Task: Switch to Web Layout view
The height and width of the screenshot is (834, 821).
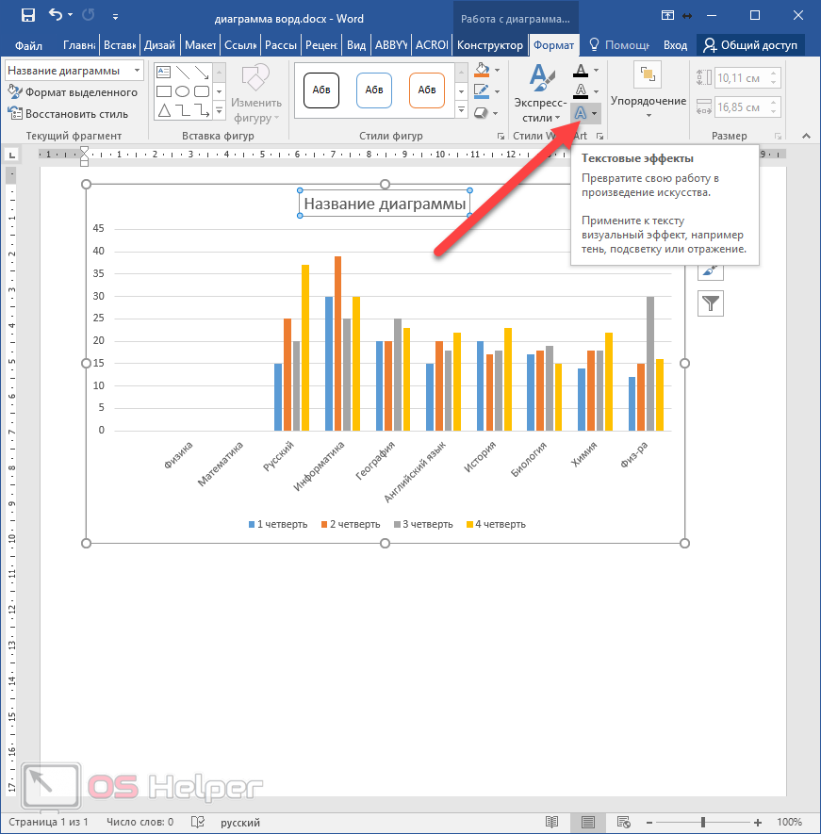Action: click(626, 822)
